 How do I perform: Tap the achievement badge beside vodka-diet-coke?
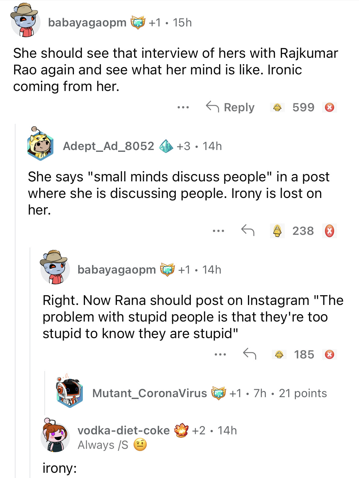coord(181,430)
